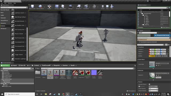Image resolution: width=171 pixels, height=96 pixels.
Task: Select the Trigger Volume icon
Action: (x=13, y=55)
